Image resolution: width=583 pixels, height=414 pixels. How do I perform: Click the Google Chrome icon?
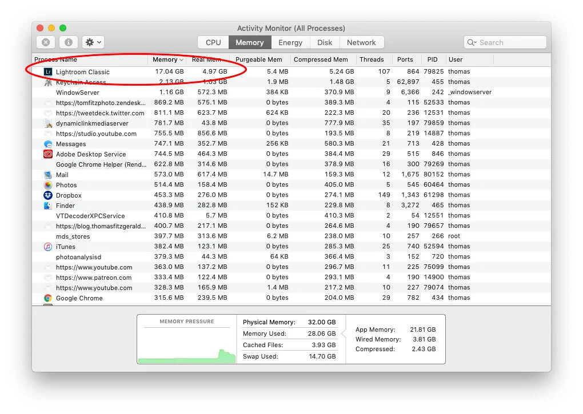click(x=48, y=298)
